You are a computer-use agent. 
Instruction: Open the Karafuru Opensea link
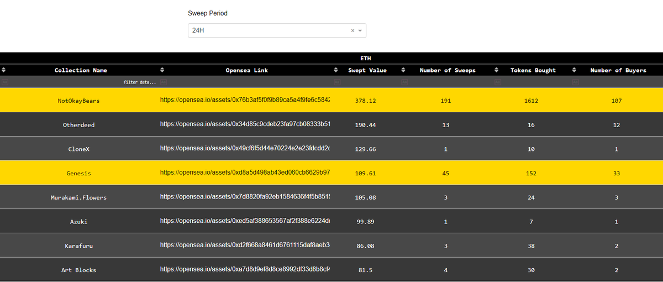point(245,245)
